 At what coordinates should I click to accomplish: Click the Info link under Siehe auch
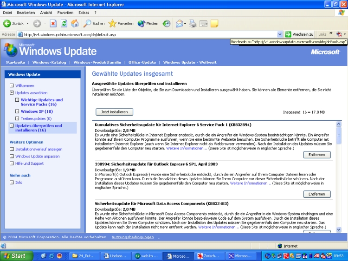19,183
